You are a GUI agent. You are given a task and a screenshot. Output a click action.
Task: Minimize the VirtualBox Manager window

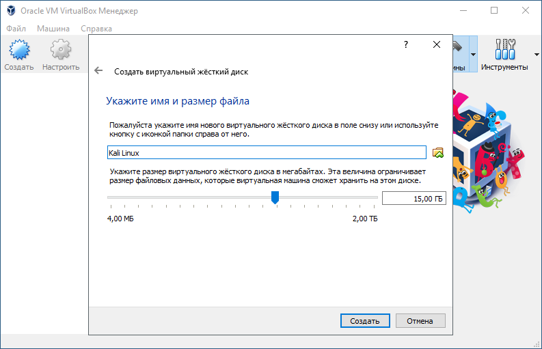[463, 10]
